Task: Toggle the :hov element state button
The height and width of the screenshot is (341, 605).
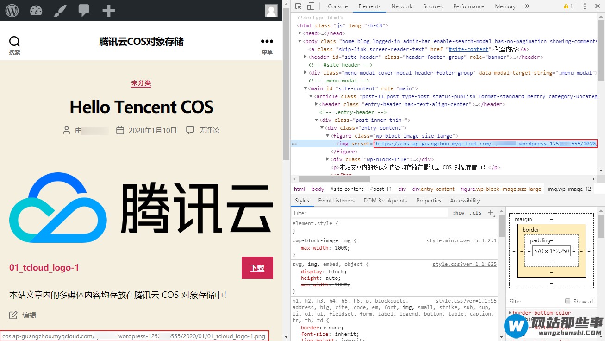Action: [x=459, y=213]
